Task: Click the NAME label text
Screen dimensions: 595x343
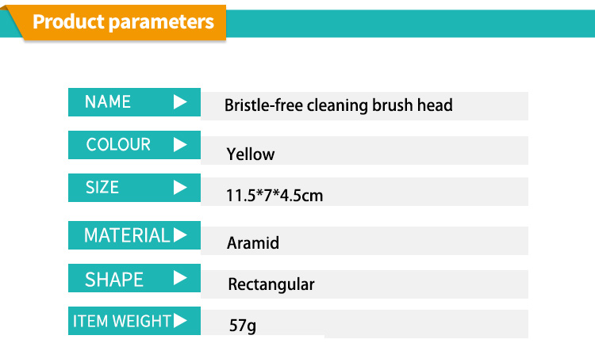Action: pos(108,102)
